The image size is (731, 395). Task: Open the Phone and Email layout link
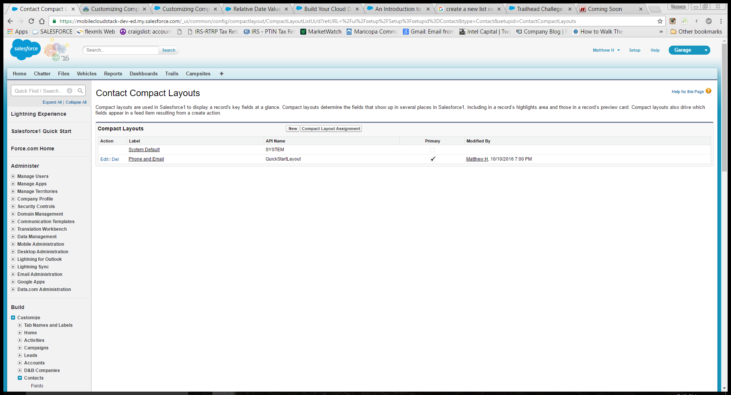tap(146, 159)
